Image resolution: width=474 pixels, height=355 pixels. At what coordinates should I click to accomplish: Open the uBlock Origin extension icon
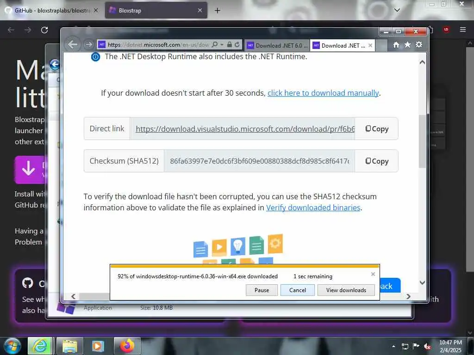(x=446, y=30)
